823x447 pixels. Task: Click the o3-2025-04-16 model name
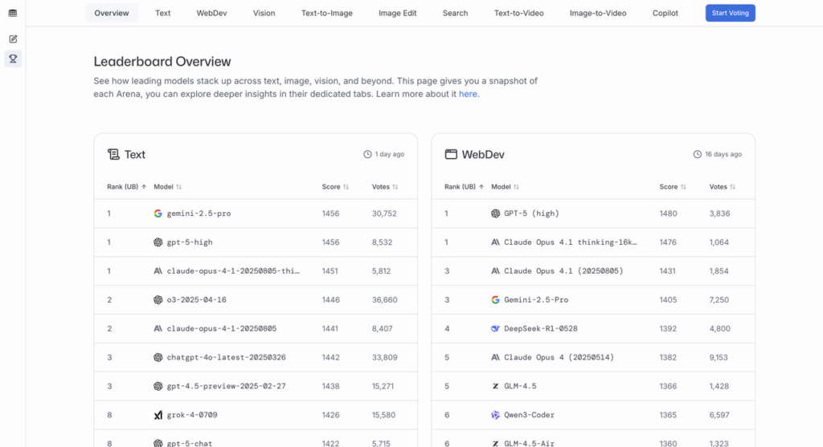pyautogui.click(x=196, y=300)
